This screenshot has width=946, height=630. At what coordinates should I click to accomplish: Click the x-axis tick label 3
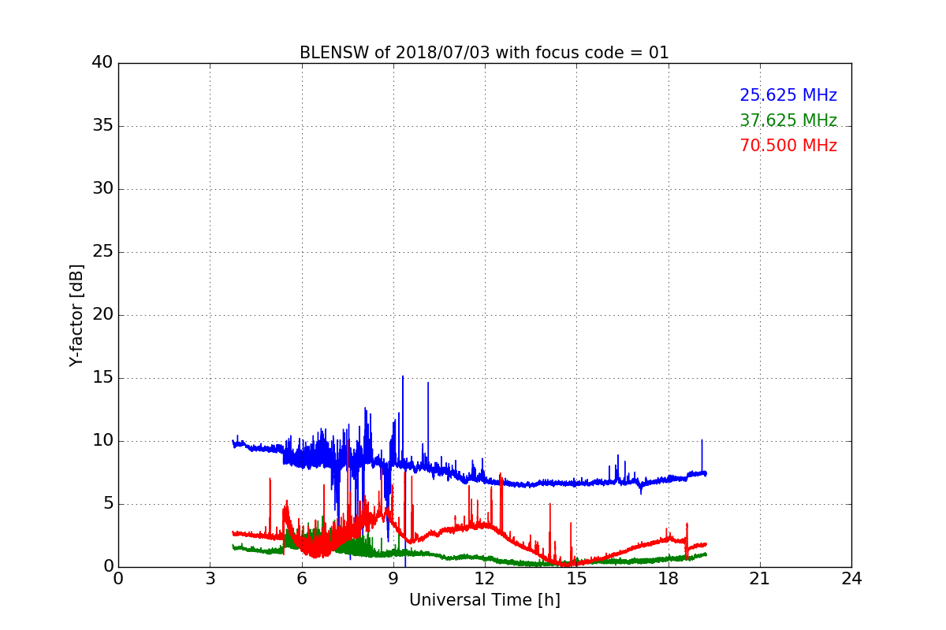coord(210,579)
